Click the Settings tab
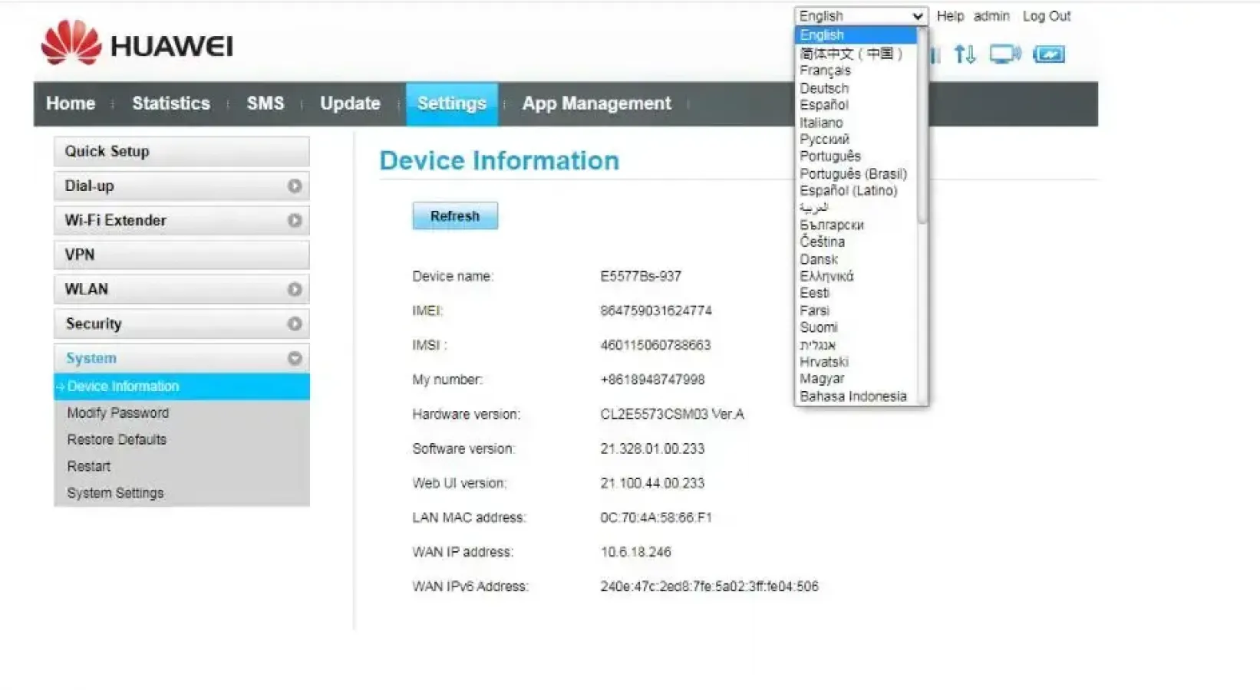This screenshot has height=690, width=1260. (x=452, y=103)
